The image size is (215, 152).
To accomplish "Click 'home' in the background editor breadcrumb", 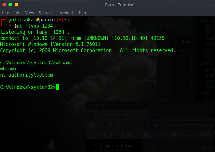I will [x=180, y=50].
